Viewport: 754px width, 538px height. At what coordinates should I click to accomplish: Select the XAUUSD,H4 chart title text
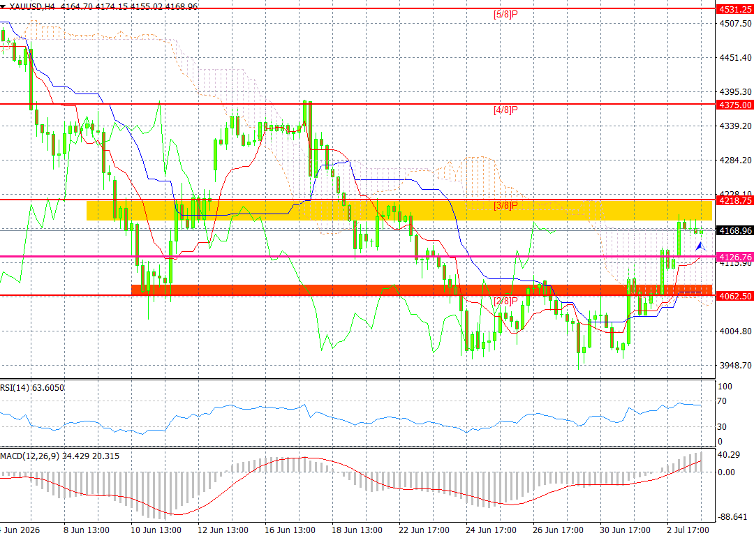tap(32, 6)
